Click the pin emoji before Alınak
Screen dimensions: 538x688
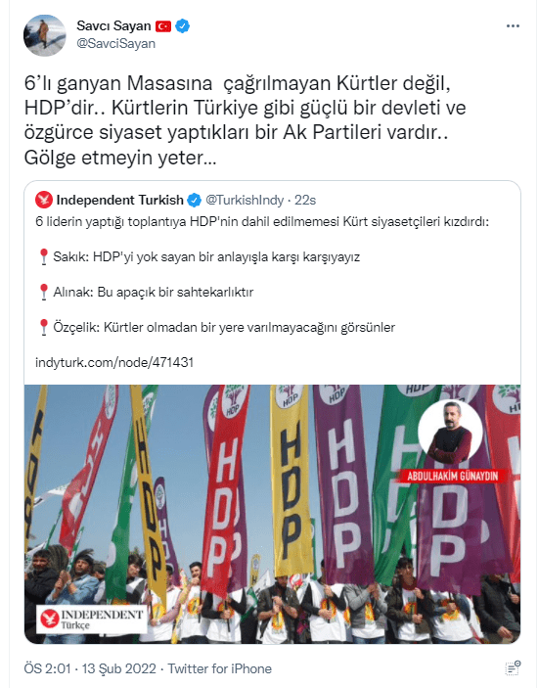click(43, 292)
